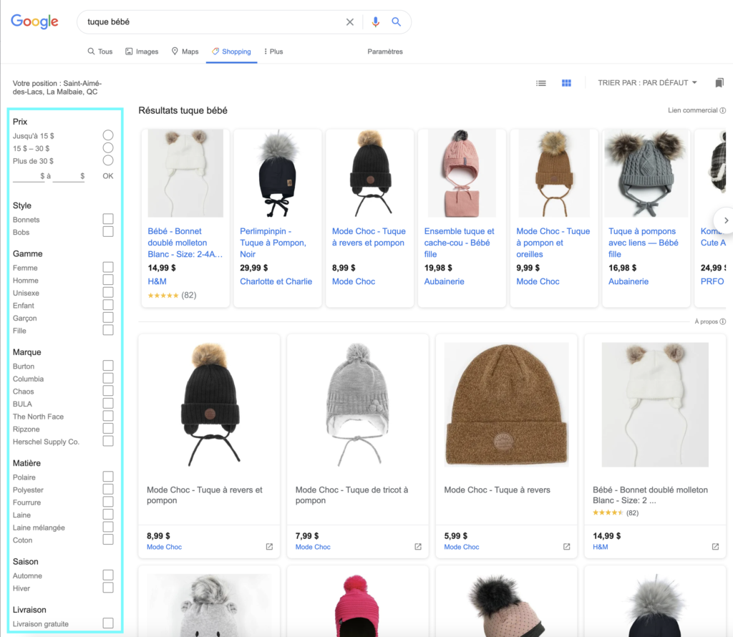This screenshot has width=733, height=637.
Task: Open the Tuque à pompons avec liens link
Action: click(644, 243)
